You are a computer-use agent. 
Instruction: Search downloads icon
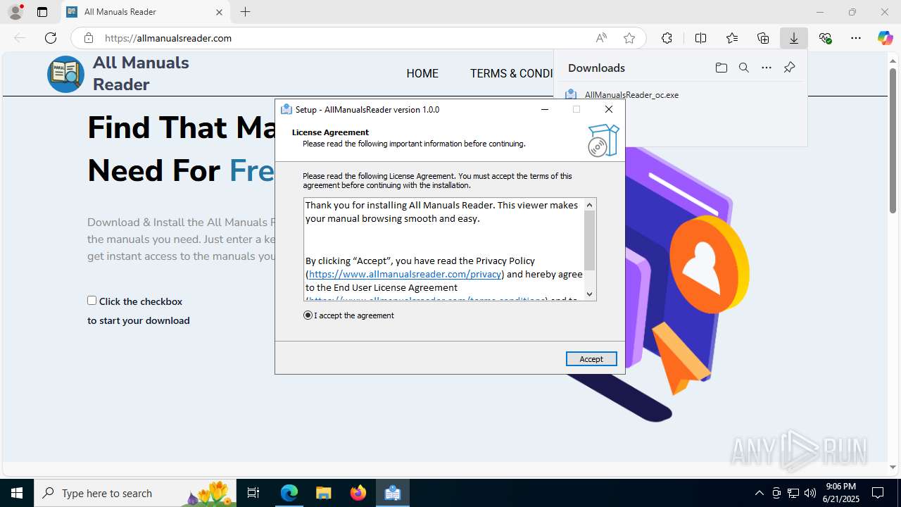[743, 68]
